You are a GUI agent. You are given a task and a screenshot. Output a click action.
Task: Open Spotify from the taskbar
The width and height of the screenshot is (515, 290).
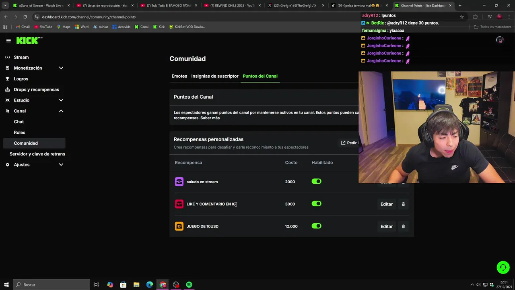click(189, 285)
